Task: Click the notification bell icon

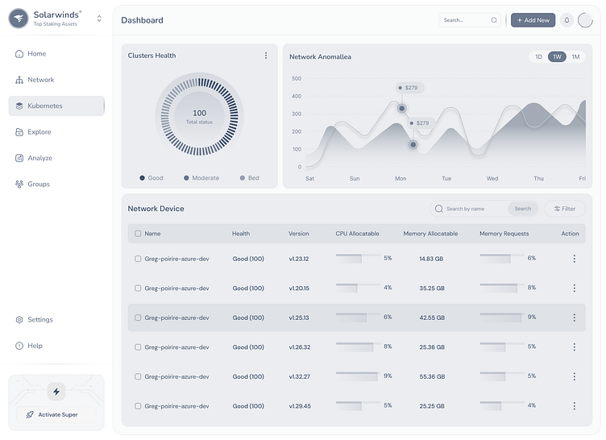Action: pyautogui.click(x=567, y=20)
